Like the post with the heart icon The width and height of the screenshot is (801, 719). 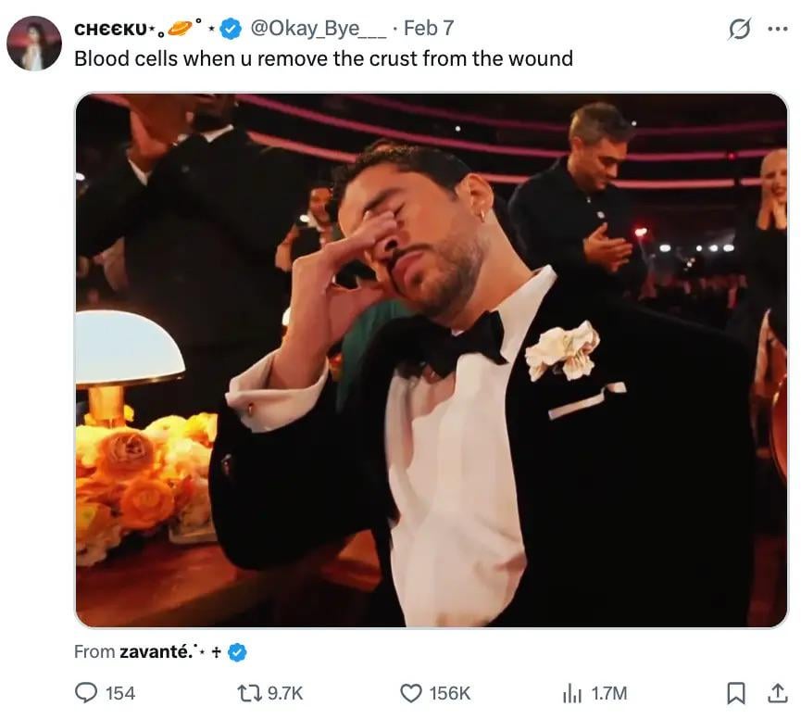[411, 692]
